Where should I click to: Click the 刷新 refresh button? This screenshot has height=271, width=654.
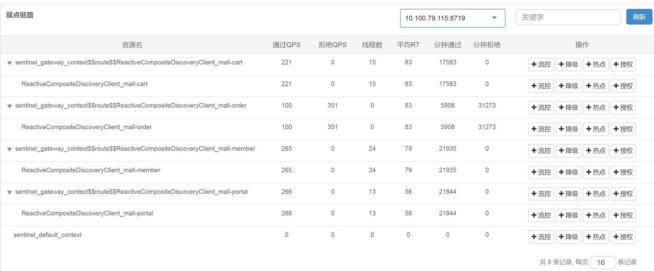click(639, 17)
